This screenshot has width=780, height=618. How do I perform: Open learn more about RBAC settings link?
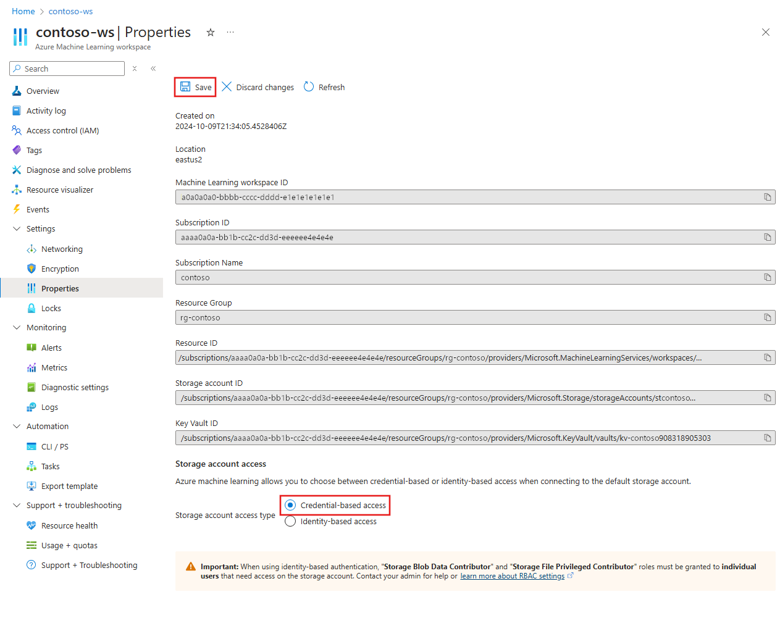512,576
